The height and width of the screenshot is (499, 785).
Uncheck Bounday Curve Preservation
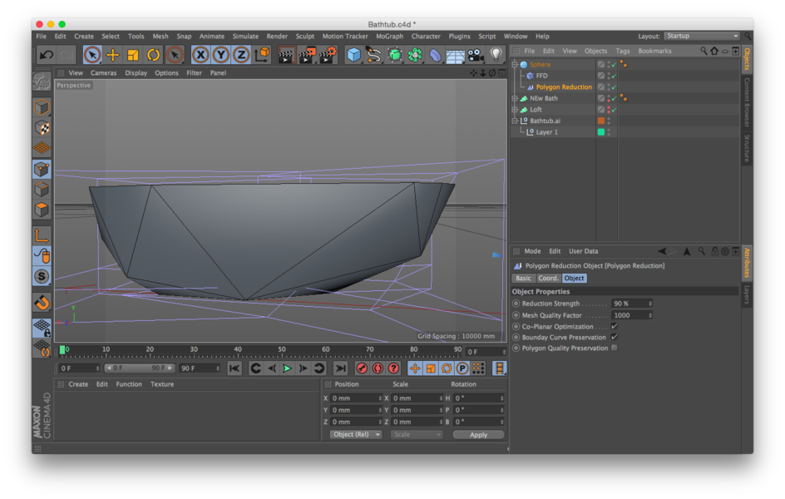[615, 337]
